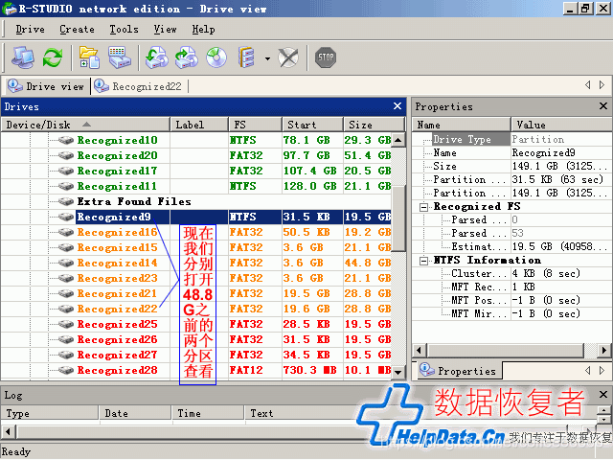Viewport: 613px width, 460px height.
Task: Click the disk icon beside Recognized10
Action: point(66,140)
